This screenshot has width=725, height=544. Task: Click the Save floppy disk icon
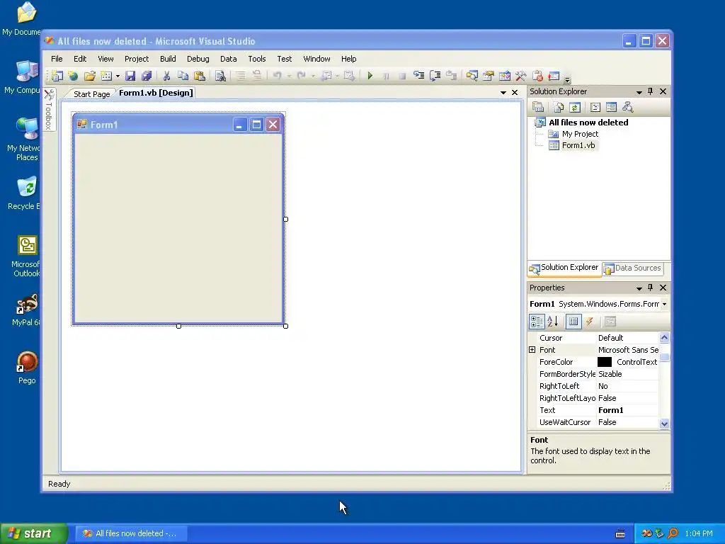[130, 76]
